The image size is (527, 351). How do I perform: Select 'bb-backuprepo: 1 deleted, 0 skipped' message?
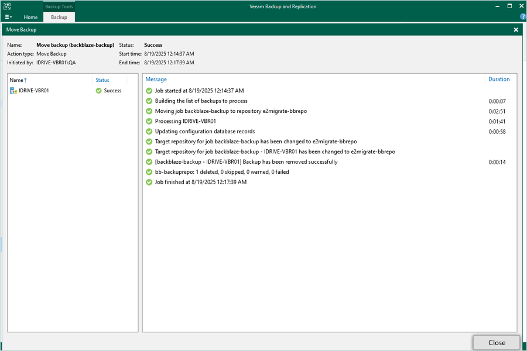pyautogui.click(x=222, y=172)
